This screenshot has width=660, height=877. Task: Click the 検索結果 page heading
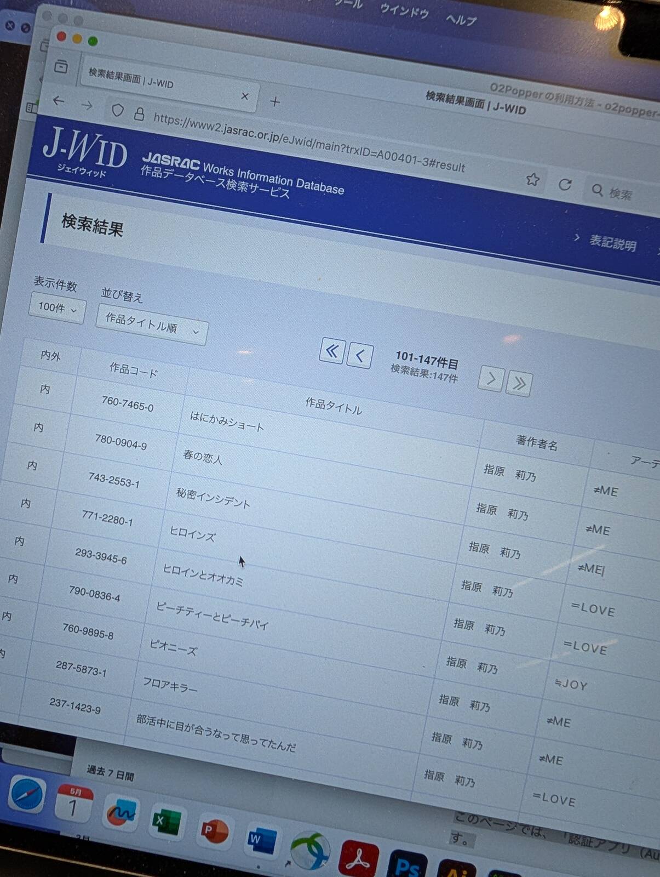(x=93, y=225)
